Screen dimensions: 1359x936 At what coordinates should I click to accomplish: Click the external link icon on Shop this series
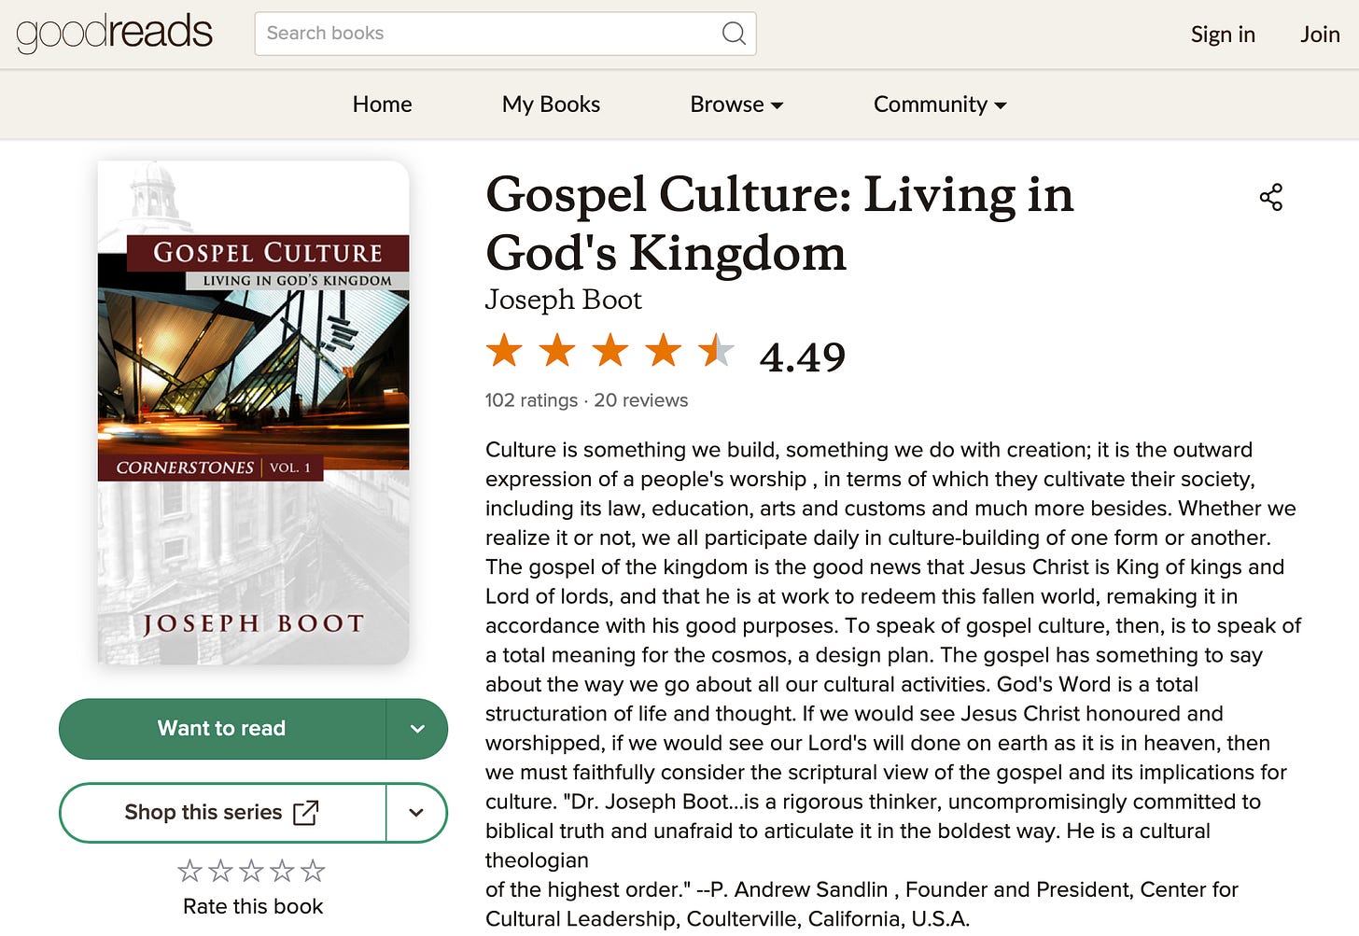pos(306,813)
